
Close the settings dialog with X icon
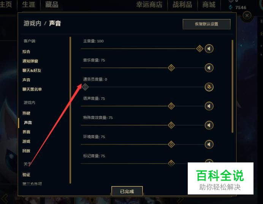(x=247, y=16)
